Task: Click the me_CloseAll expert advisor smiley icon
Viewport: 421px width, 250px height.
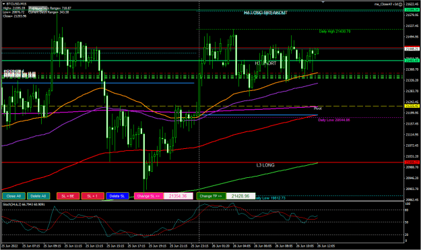Action: [x=400, y=4]
